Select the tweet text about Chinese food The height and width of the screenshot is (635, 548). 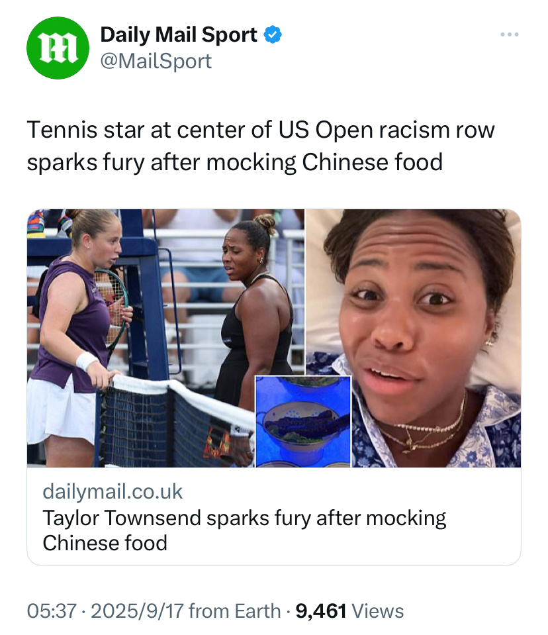point(261,146)
